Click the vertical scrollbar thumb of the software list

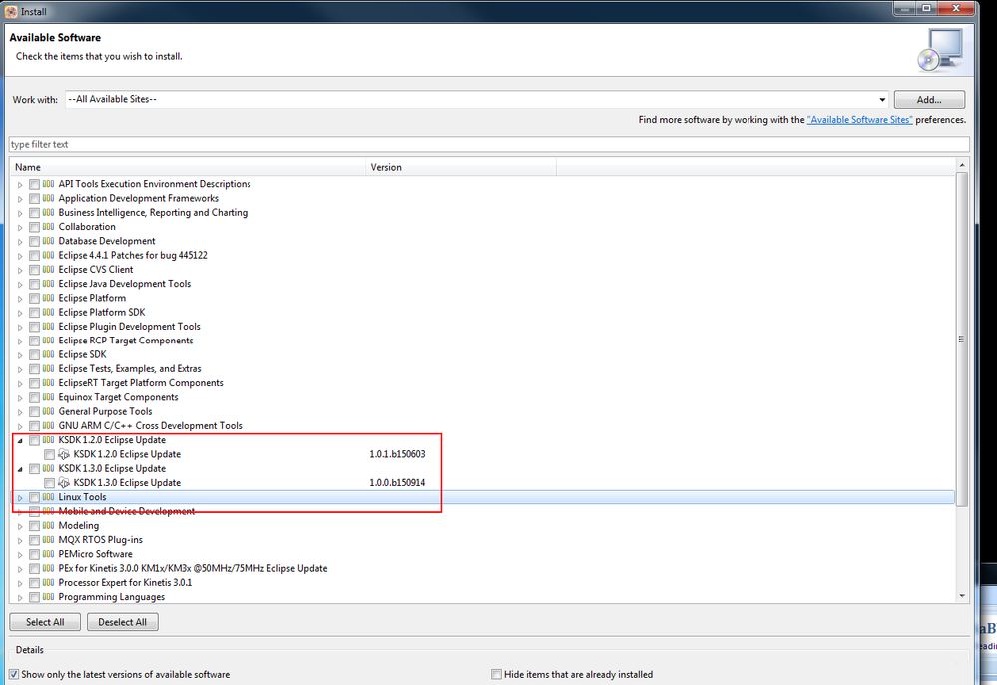961,339
